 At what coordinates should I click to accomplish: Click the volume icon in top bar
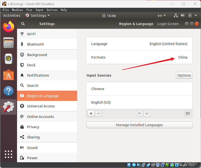(x=183, y=16)
